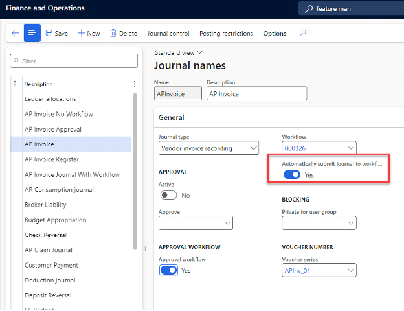Click the search icon in action bar
Image resolution: width=404 pixels, height=311 pixels.
pyautogui.click(x=303, y=33)
